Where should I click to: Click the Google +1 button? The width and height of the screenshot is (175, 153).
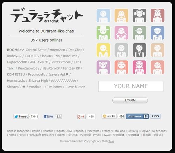[x=81, y=116]
